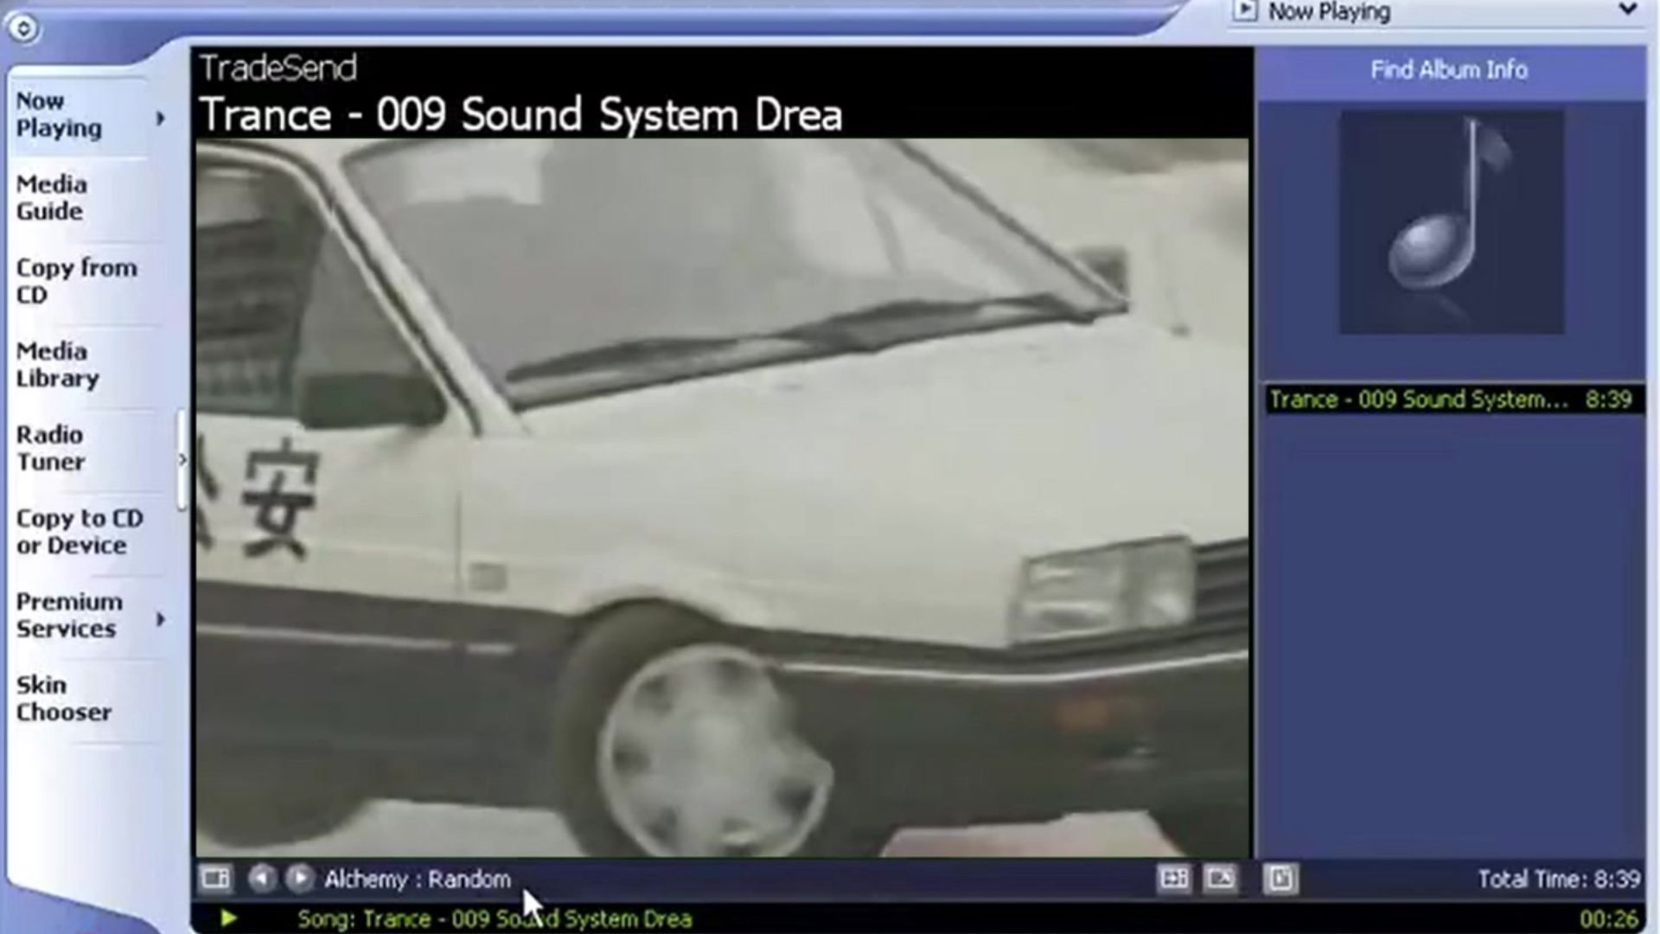This screenshot has width=1660, height=934.
Task: Go to Skin Chooser
Action: coord(63,698)
